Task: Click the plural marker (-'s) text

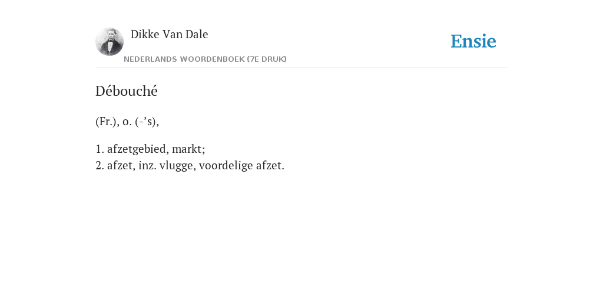Action: (147, 122)
